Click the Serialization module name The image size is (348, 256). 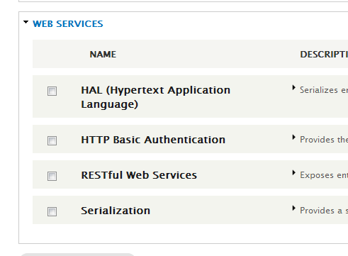tap(116, 211)
